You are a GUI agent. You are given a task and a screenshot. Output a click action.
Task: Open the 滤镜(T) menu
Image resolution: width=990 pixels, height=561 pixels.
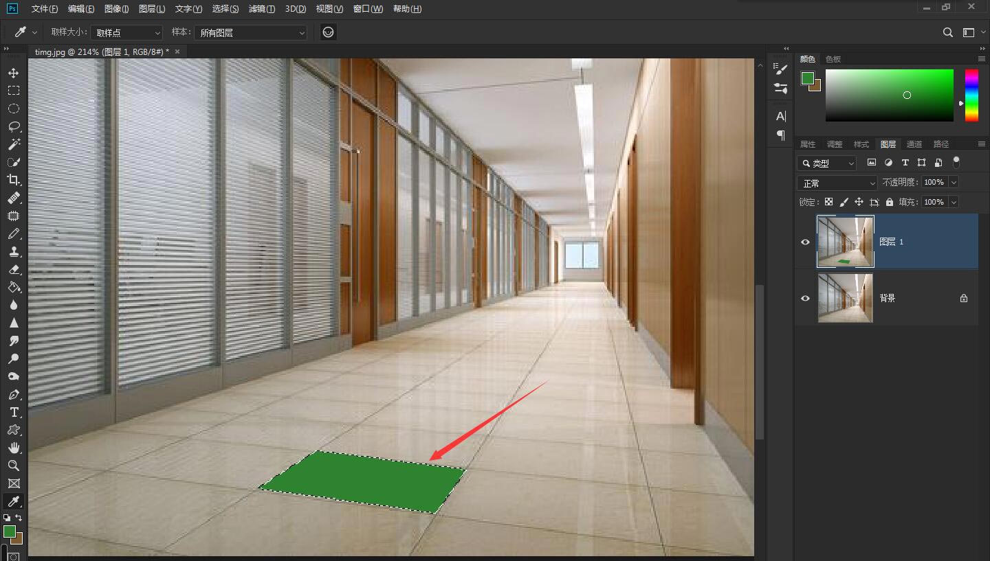[x=262, y=9]
